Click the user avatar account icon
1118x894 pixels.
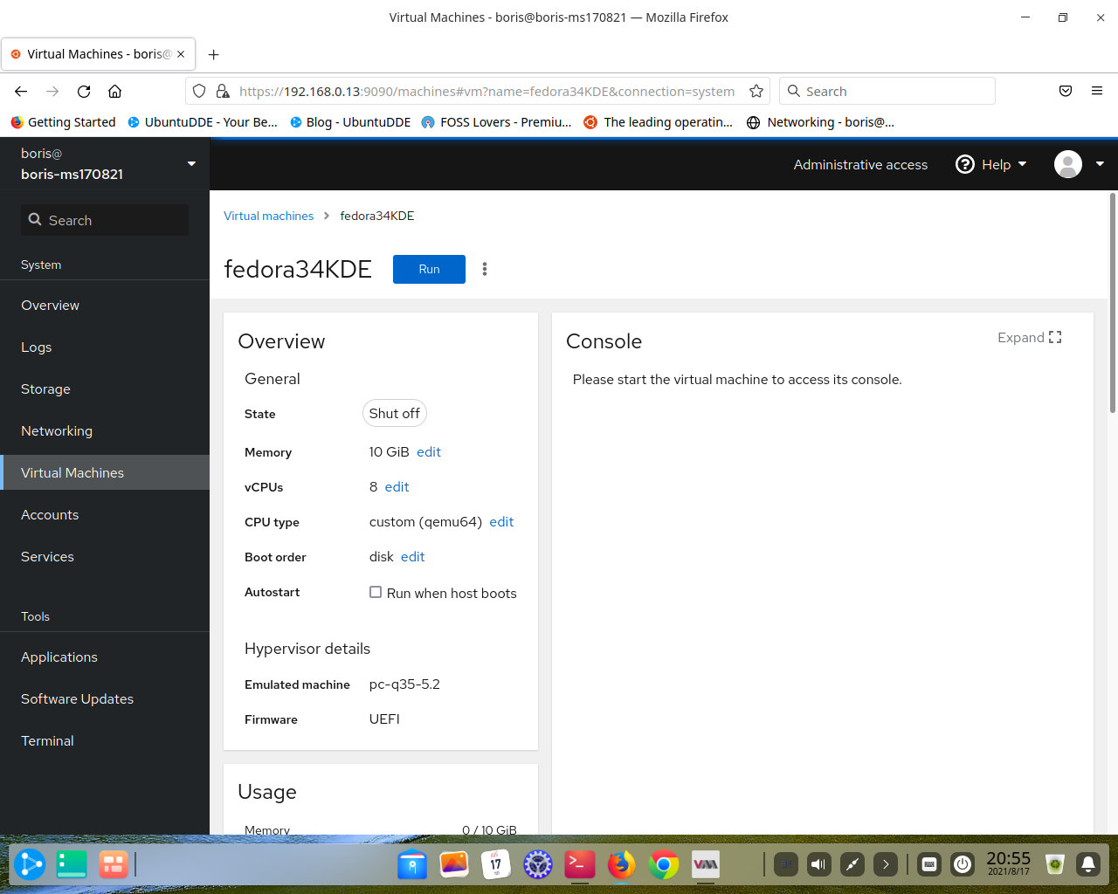1066,164
